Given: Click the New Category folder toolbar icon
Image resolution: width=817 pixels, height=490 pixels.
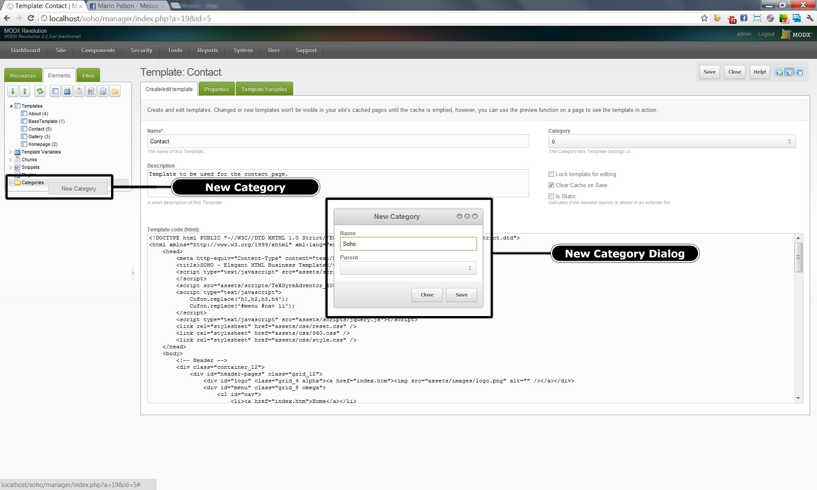Looking at the screenshot, I should (x=115, y=91).
